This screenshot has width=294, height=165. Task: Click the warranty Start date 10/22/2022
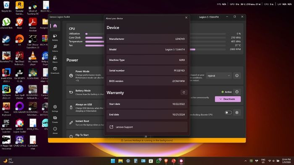pyautogui.click(x=178, y=104)
